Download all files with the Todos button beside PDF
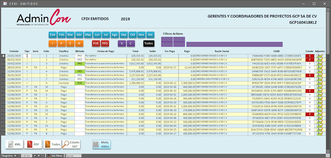 52,144
